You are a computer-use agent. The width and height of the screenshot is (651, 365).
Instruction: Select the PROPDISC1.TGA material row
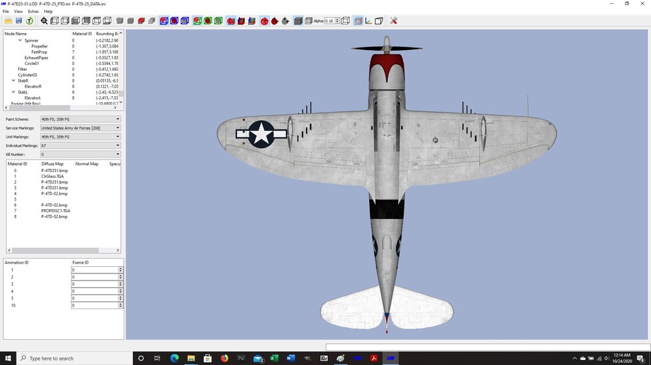(55, 210)
